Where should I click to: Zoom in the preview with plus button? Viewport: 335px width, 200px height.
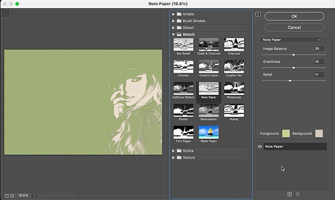pos(12,196)
